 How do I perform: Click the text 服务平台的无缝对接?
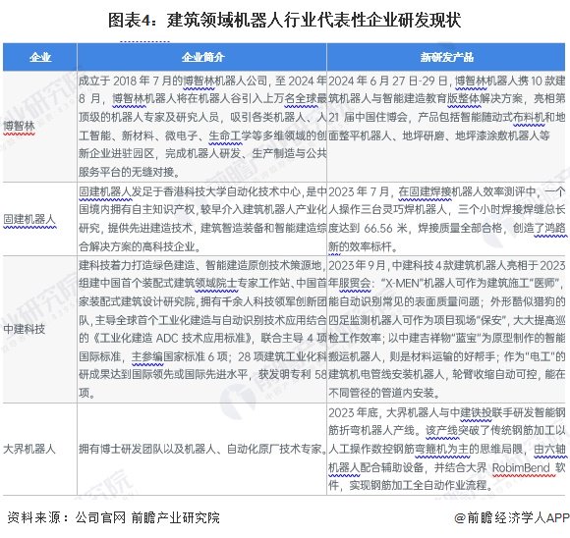click(x=126, y=172)
